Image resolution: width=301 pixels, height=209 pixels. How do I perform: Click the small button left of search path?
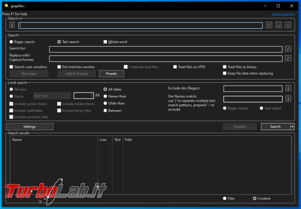(x=12, y=25)
